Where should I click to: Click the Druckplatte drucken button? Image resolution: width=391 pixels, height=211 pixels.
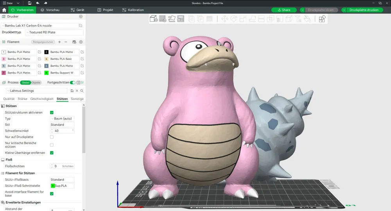tap(364, 10)
